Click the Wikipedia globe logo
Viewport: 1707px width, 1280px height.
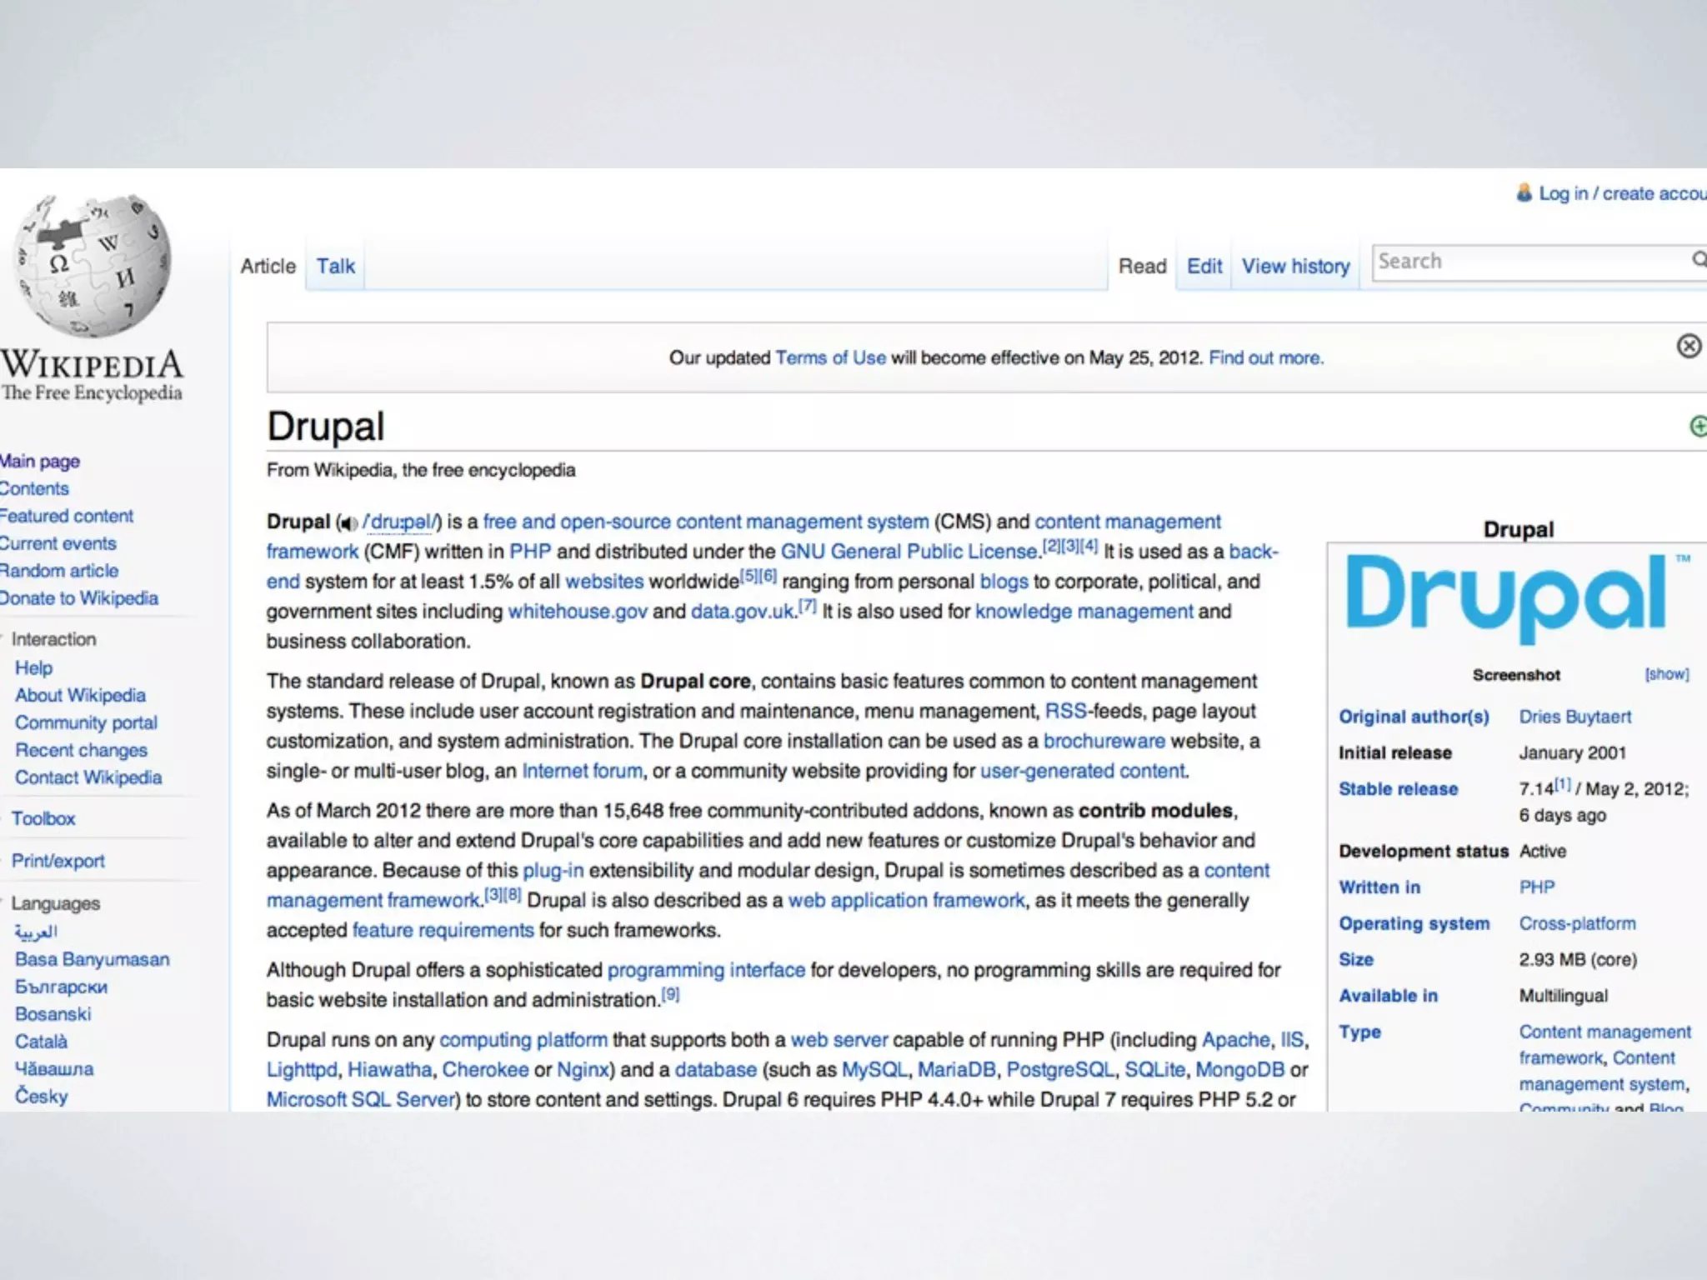tap(93, 265)
